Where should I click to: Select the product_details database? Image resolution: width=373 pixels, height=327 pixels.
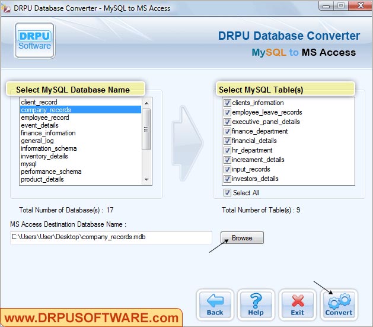[x=81, y=179]
